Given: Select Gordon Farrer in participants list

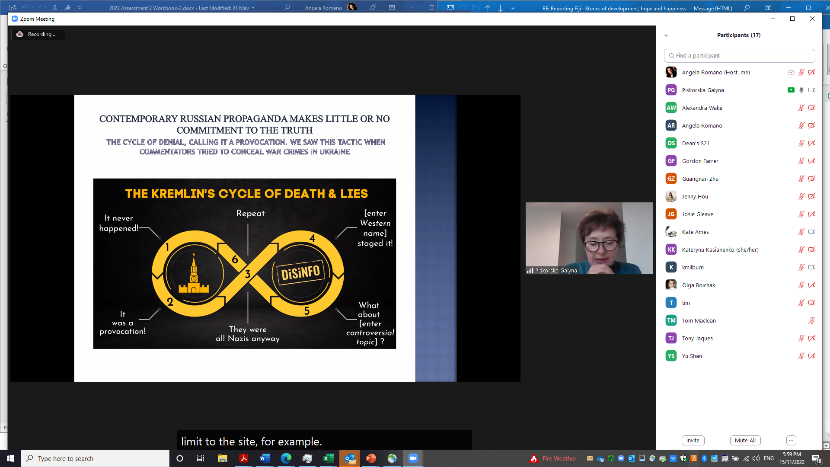Looking at the screenshot, I should (x=700, y=161).
